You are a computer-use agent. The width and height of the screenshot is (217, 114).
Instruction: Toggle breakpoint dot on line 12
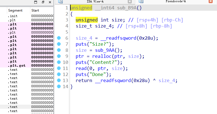pyautogui.click(x=59, y=74)
